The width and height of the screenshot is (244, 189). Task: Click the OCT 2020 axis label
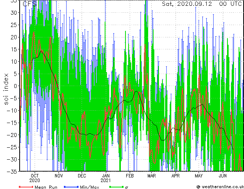(x=35, y=178)
